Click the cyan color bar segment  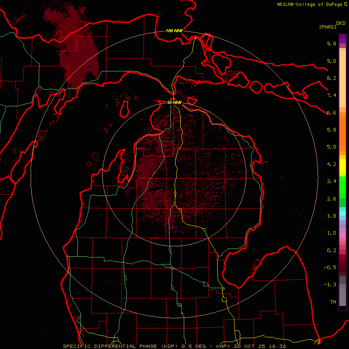pos(342,213)
